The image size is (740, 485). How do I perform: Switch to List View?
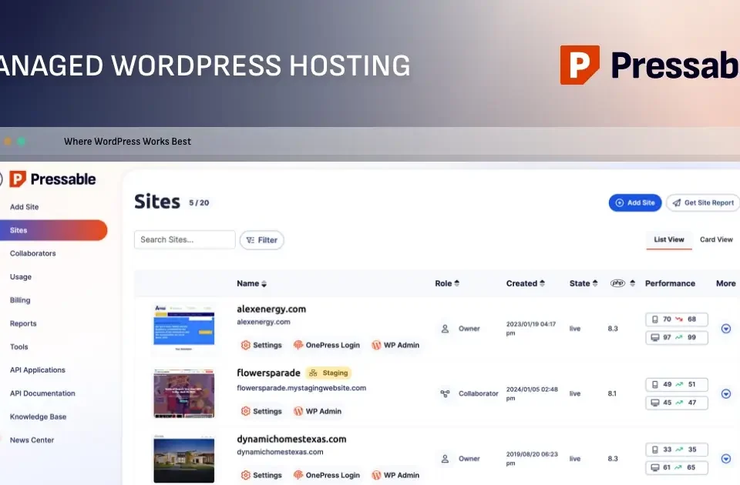click(668, 239)
